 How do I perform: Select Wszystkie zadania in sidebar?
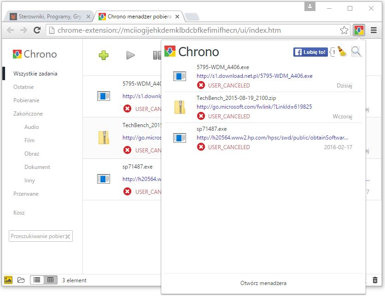coord(35,74)
